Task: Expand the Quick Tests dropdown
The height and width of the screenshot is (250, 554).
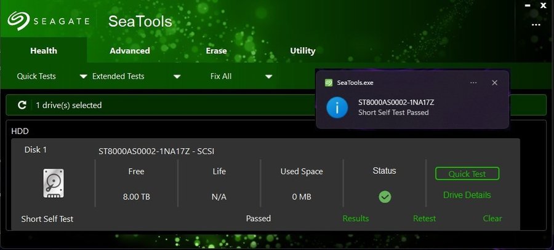Action: point(83,77)
